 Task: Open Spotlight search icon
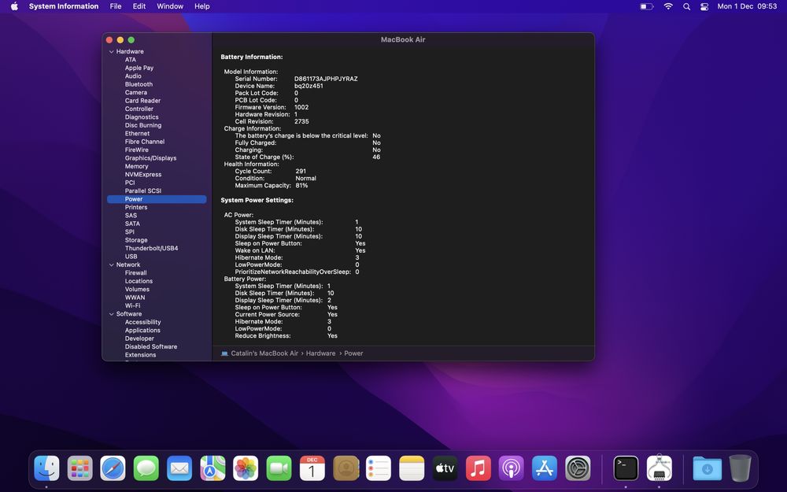pos(686,6)
